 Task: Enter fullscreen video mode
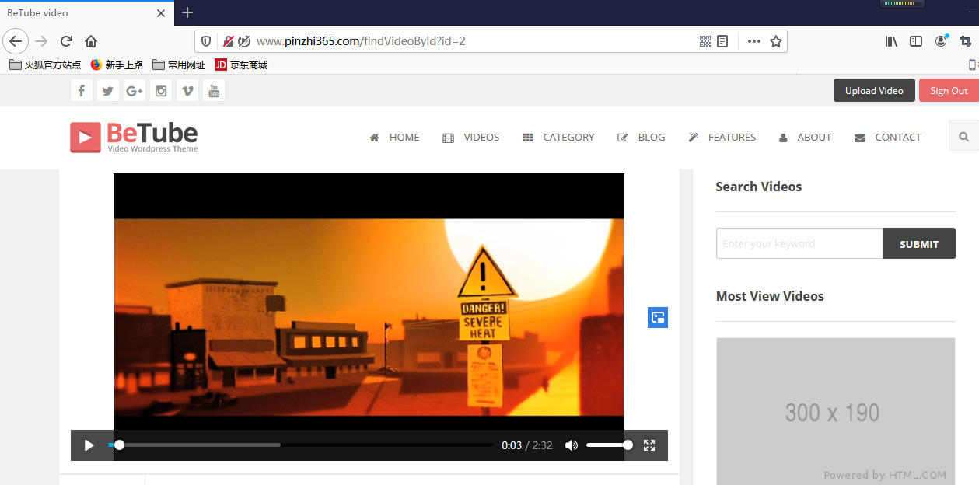click(x=649, y=445)
